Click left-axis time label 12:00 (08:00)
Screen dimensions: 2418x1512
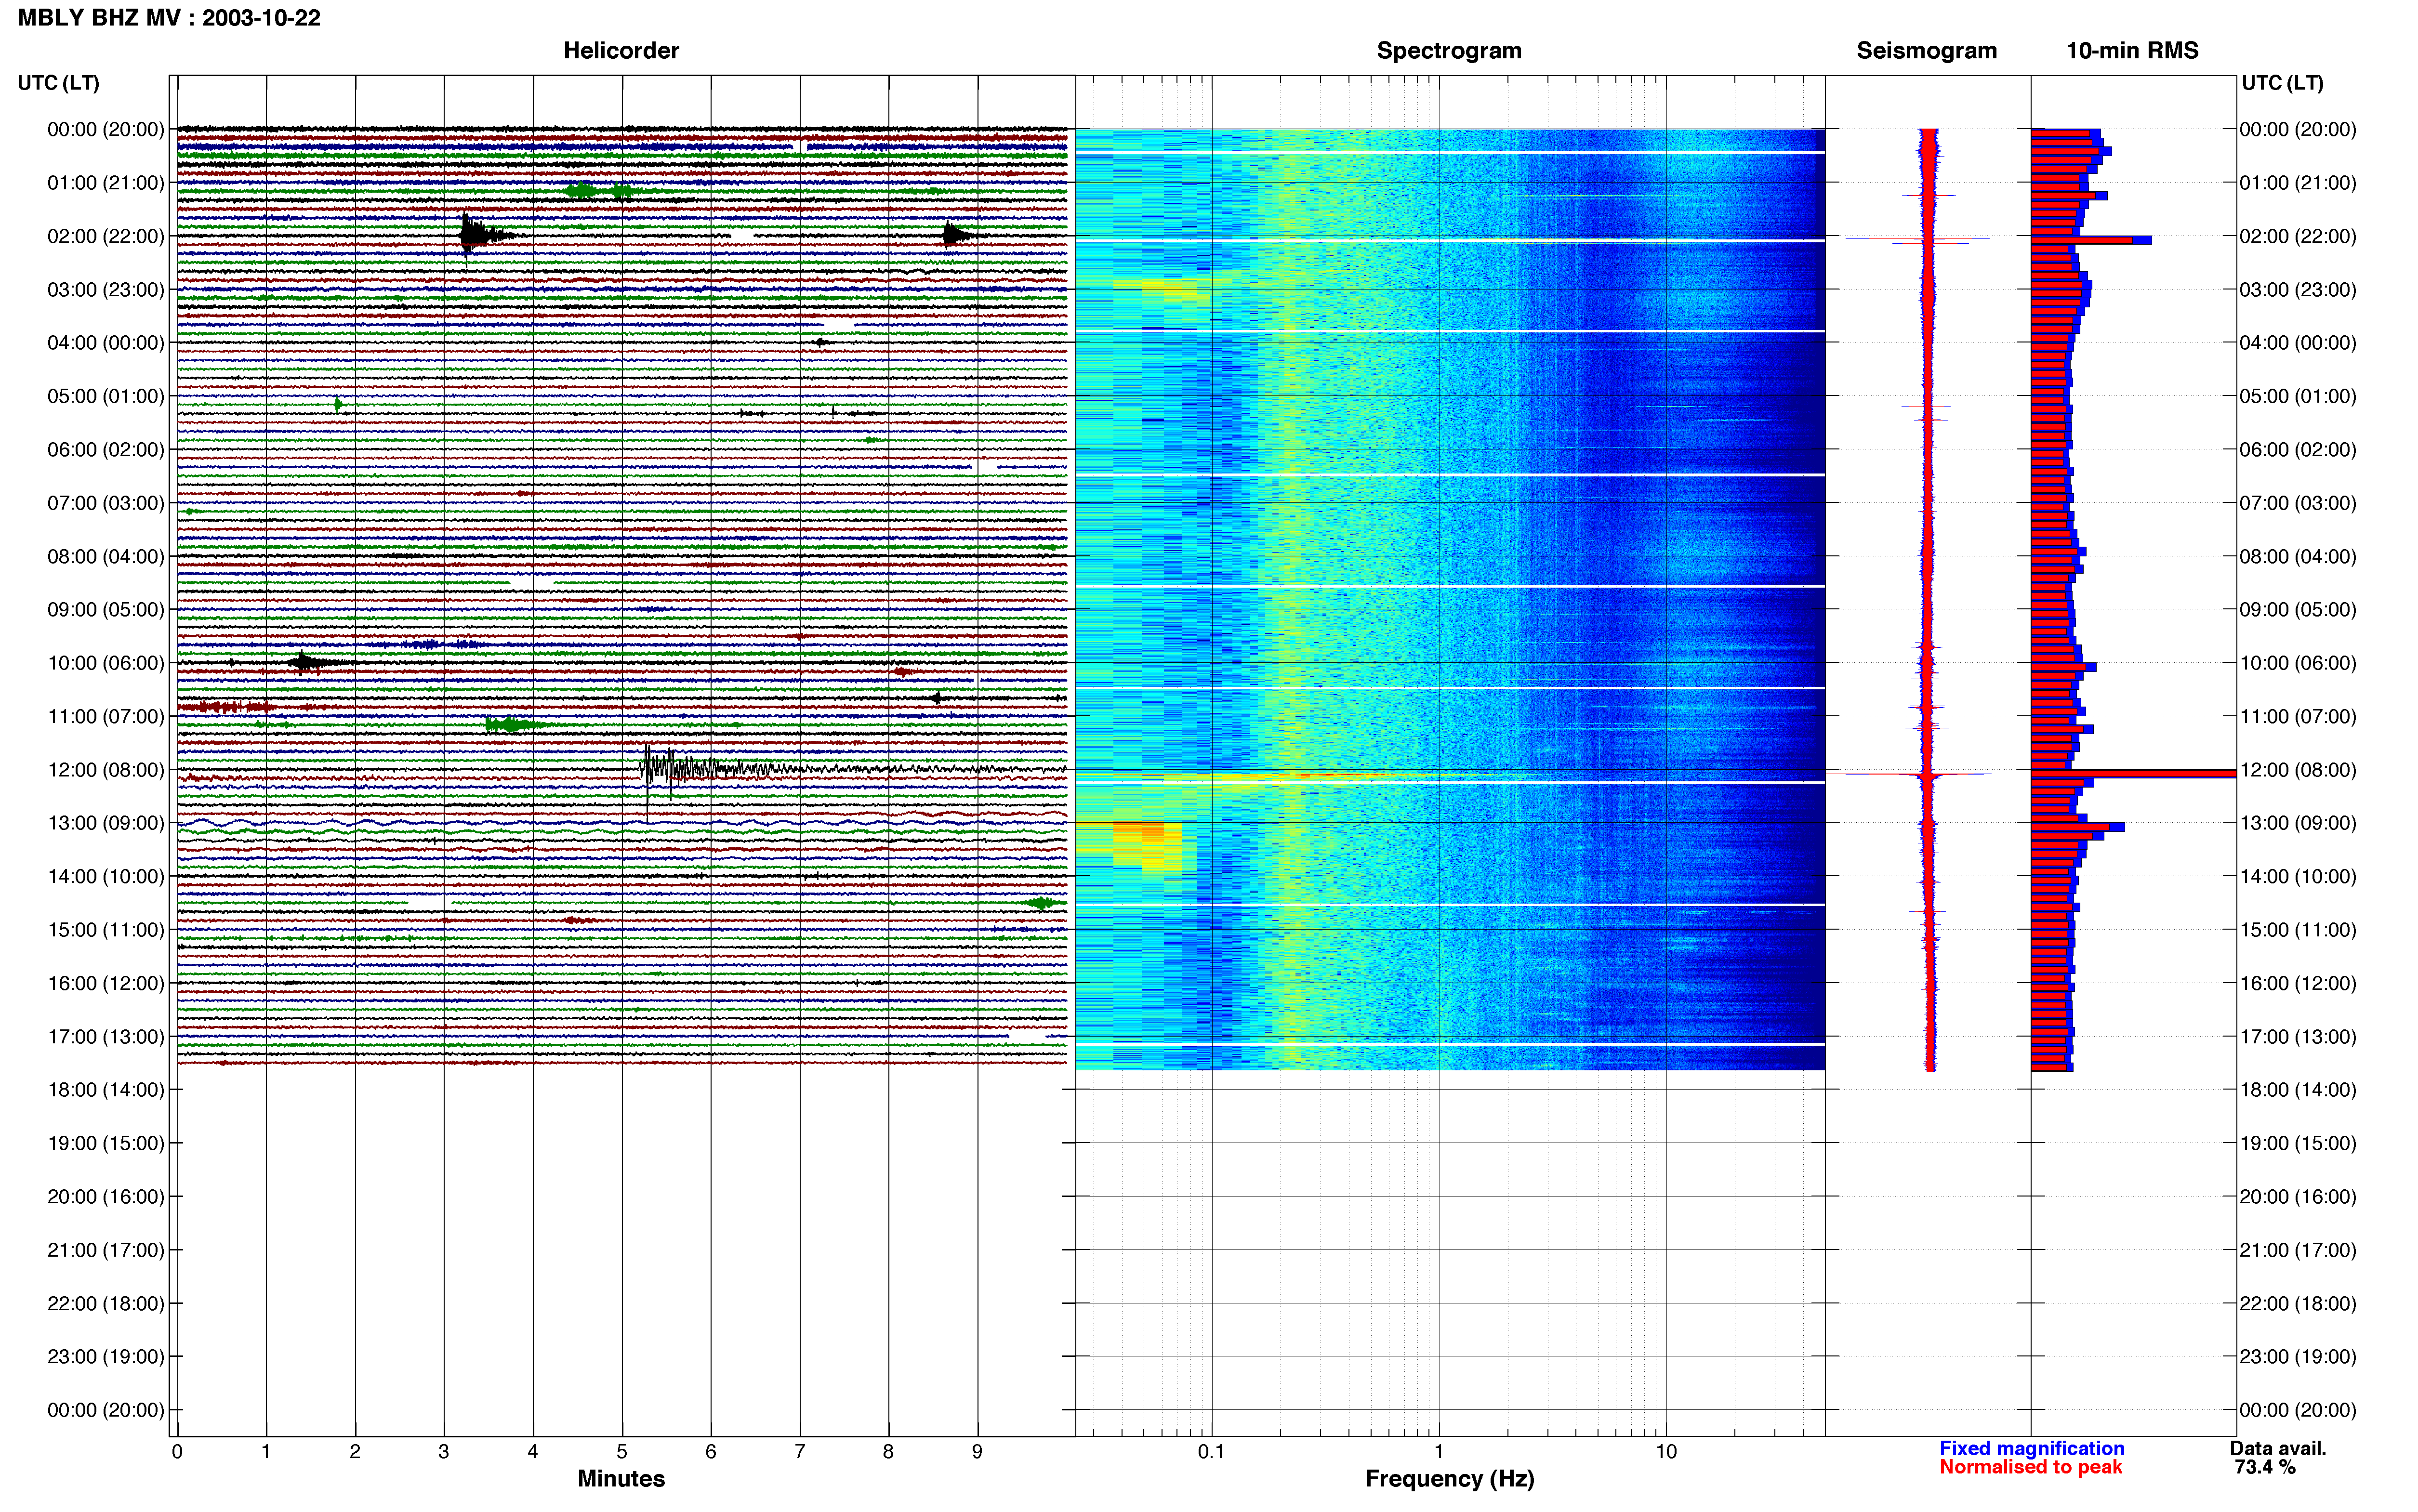click(106, 770)
